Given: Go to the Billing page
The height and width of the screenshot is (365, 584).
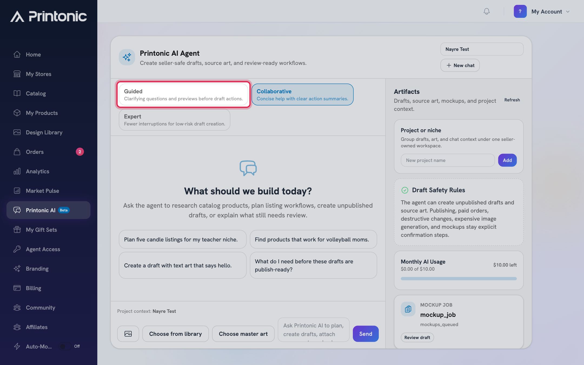Looking at the screenshot, I should click(x=48, y=288).
